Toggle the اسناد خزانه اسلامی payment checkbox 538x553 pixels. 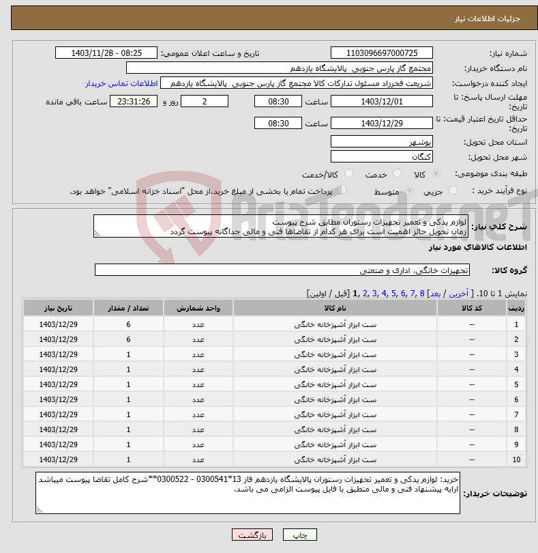coord(342,190)
